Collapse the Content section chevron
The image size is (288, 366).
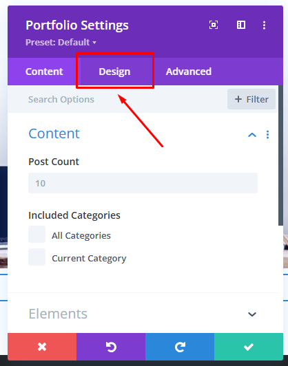coord(252,135)
